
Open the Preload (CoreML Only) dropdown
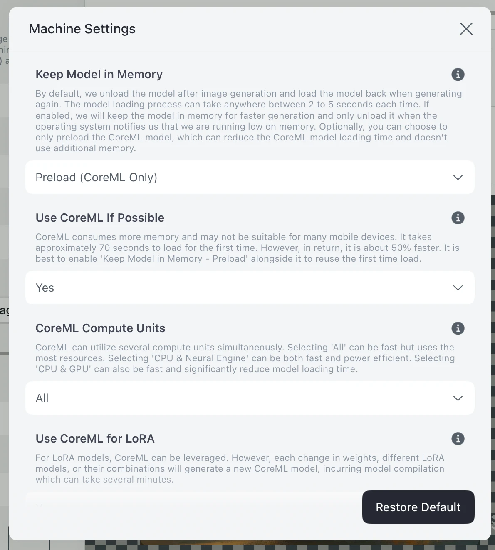click(250, 177)
